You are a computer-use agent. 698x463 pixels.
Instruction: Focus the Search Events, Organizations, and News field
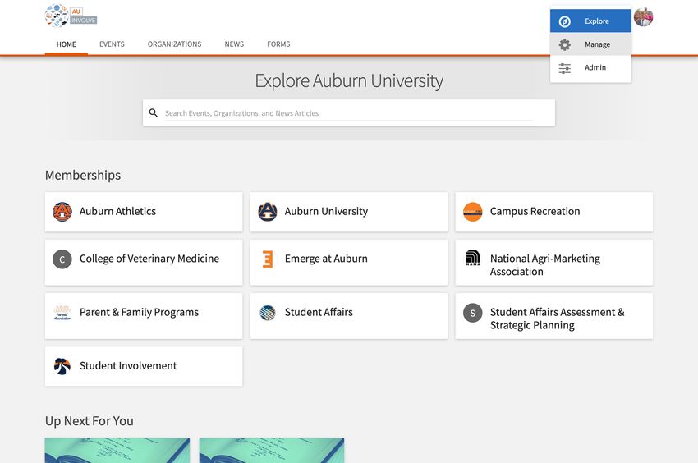(x=349, y=112)
